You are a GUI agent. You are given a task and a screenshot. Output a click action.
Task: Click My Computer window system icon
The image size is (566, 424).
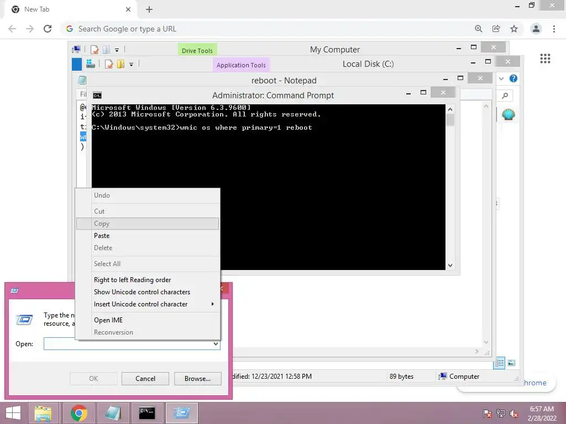[x=76, y=49]
